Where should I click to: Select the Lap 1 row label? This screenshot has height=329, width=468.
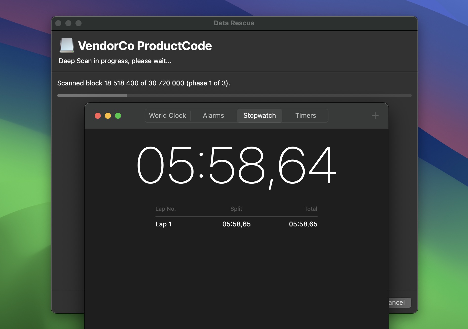pos(164,224)
